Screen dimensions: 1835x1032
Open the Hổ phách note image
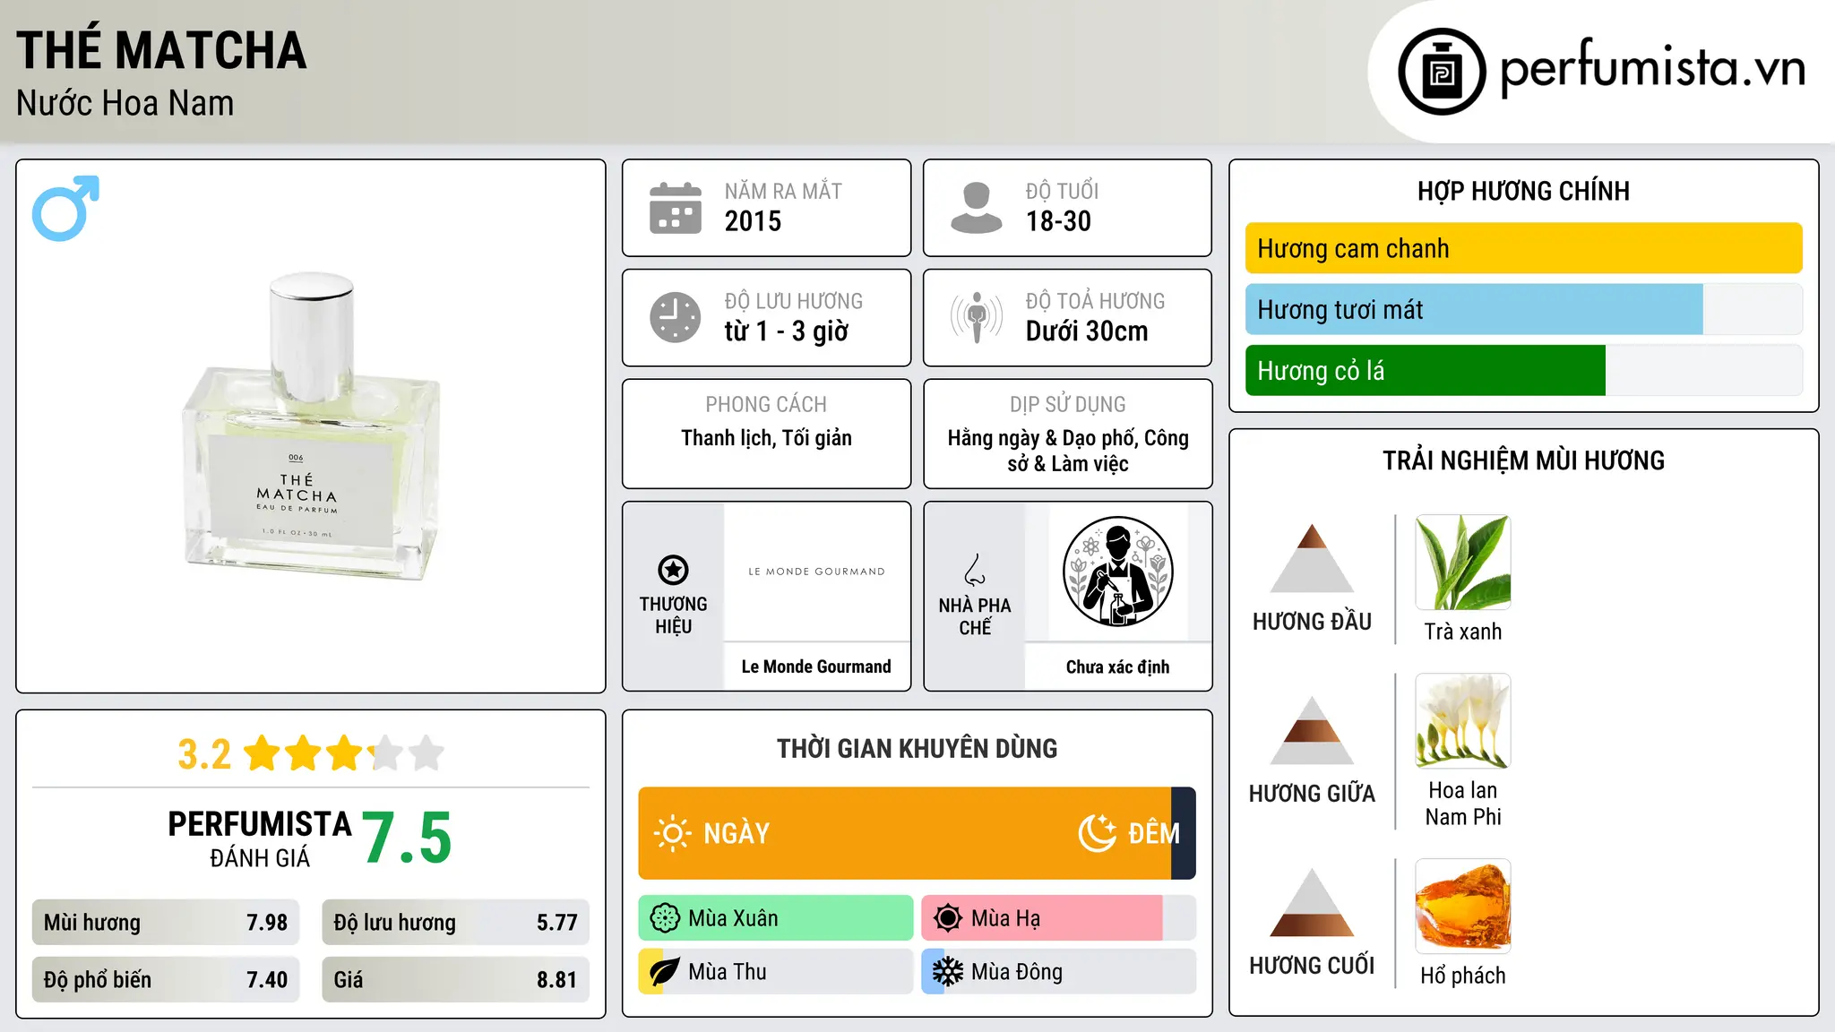click(1463, 907)
